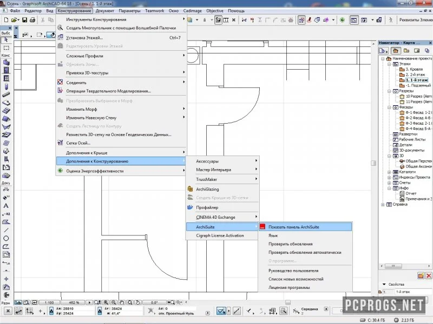Screen dimensions: 433x324
Task: Expand the Каталоги tree node
Action: coord(389,172)
